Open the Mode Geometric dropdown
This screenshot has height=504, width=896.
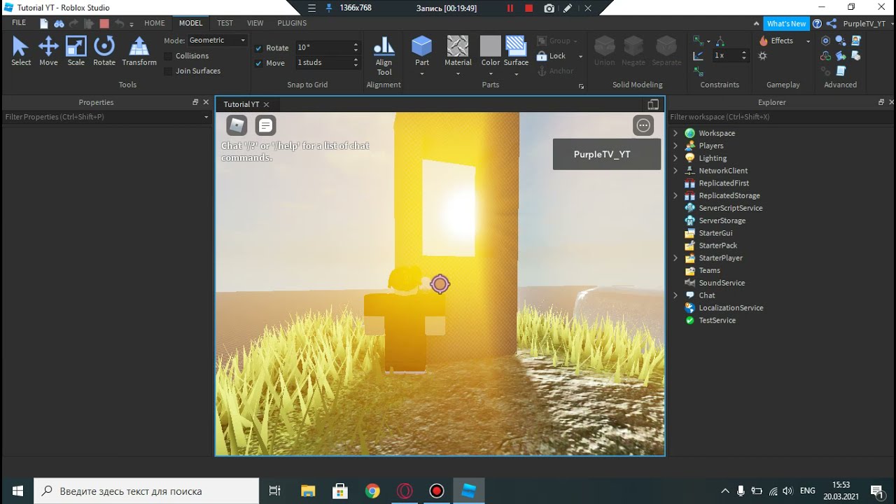(217, 41)
